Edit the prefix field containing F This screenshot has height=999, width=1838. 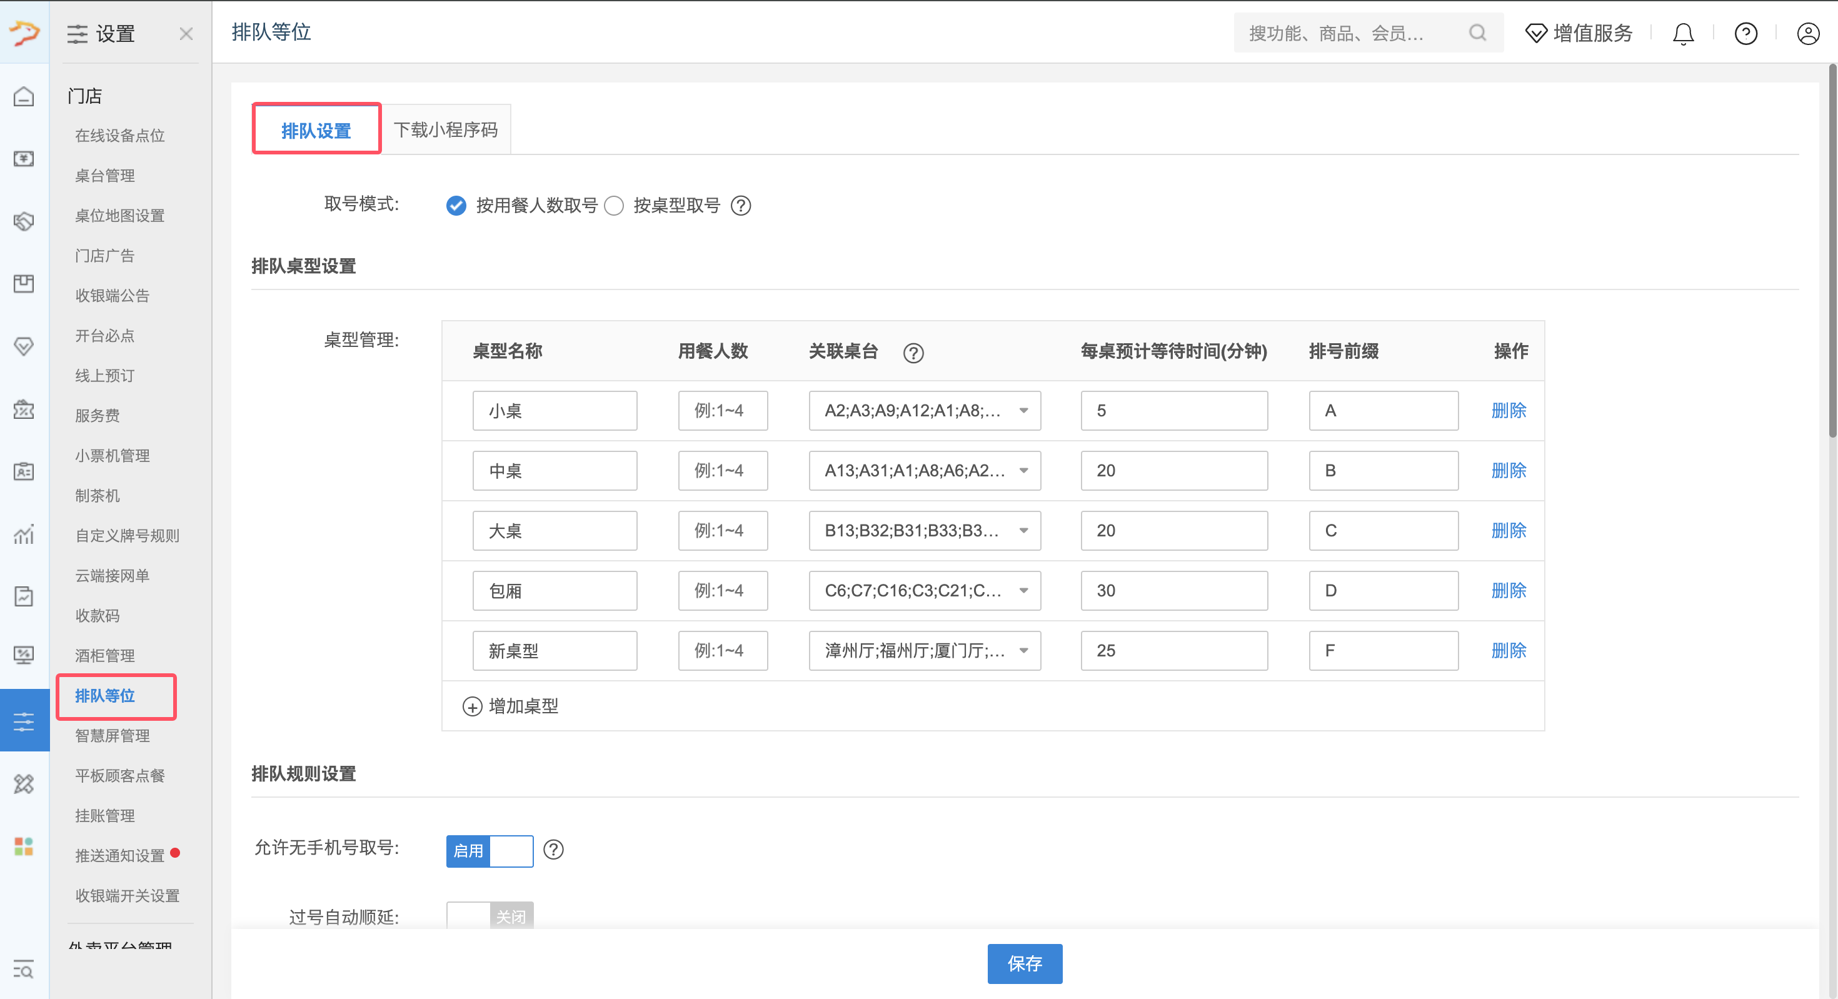tap(1384, 650)
